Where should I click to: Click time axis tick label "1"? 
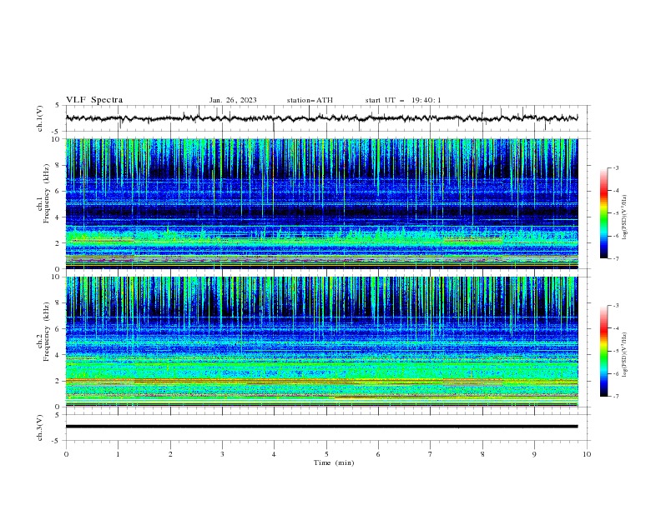tap(118, 454)
